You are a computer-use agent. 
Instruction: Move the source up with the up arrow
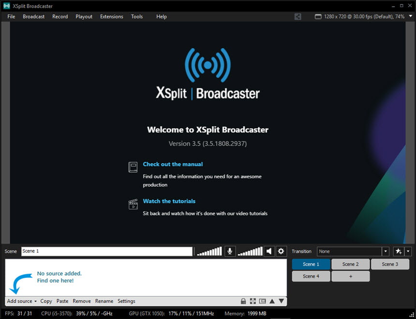coord(272,301)
